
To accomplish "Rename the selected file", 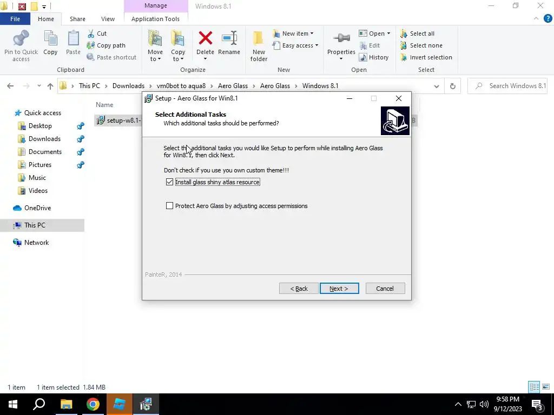I will point(229,43).
